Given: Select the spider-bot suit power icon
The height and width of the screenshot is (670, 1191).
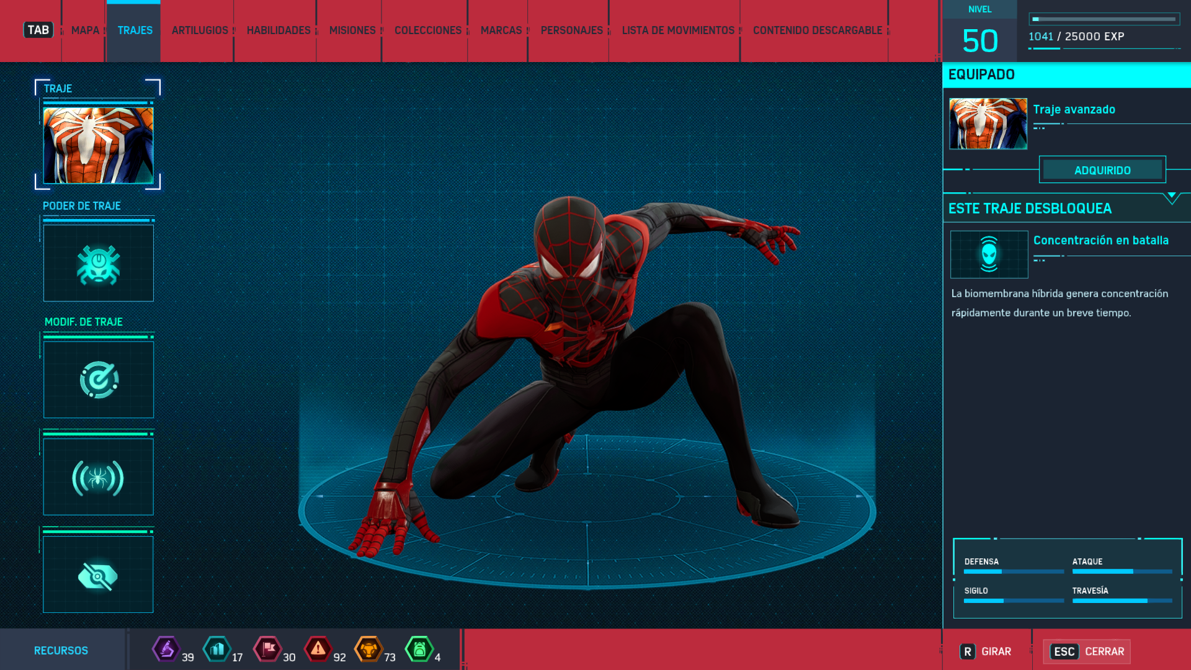Looking at the screenshot, I should click(99, 264).
